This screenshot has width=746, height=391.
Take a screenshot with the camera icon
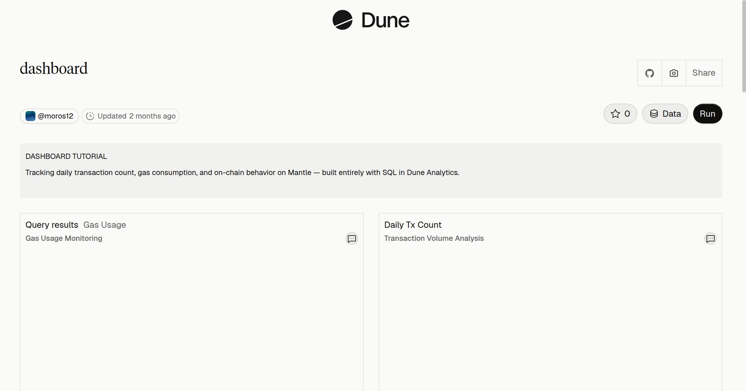click(674, 73)
